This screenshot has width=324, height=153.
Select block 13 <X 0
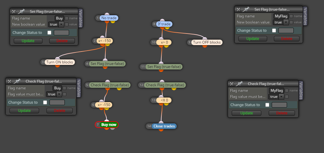(164, 100)
